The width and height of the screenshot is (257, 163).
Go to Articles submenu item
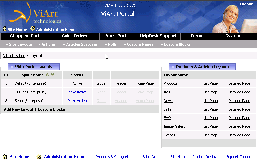[49, 44]
